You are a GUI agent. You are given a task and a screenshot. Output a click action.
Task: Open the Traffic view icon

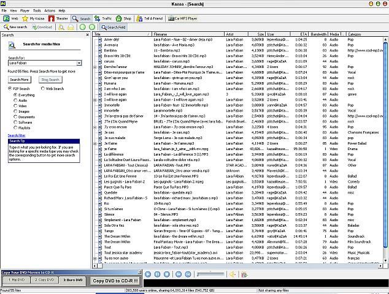click(x=97, y=18)
